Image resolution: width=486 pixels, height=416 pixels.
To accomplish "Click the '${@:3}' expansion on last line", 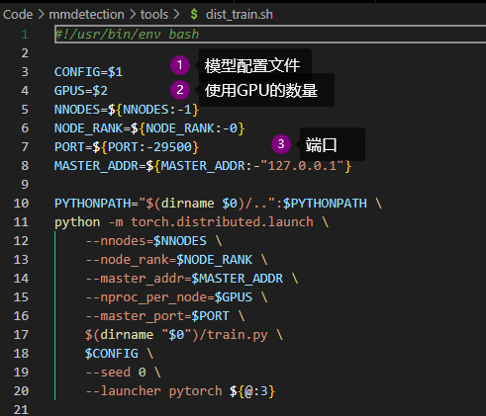I will click(x=252, y=391).
